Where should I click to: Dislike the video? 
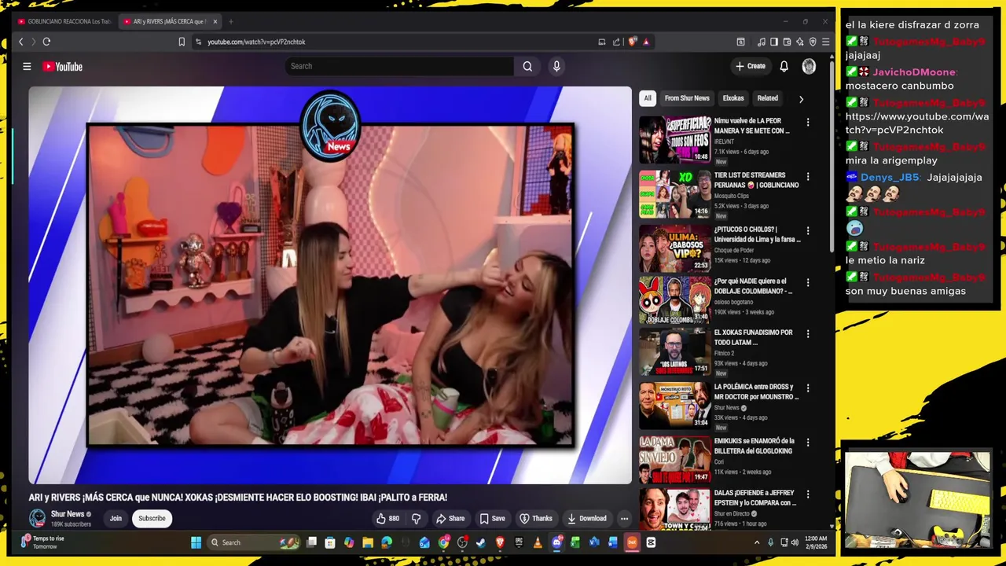click(x=417, y=518)
